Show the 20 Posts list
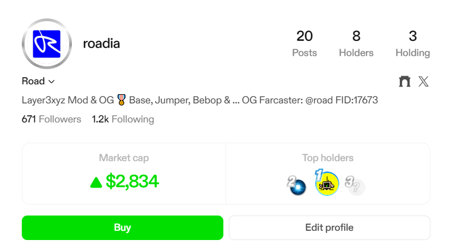This screenshot has height=246, width=450. 305,44
